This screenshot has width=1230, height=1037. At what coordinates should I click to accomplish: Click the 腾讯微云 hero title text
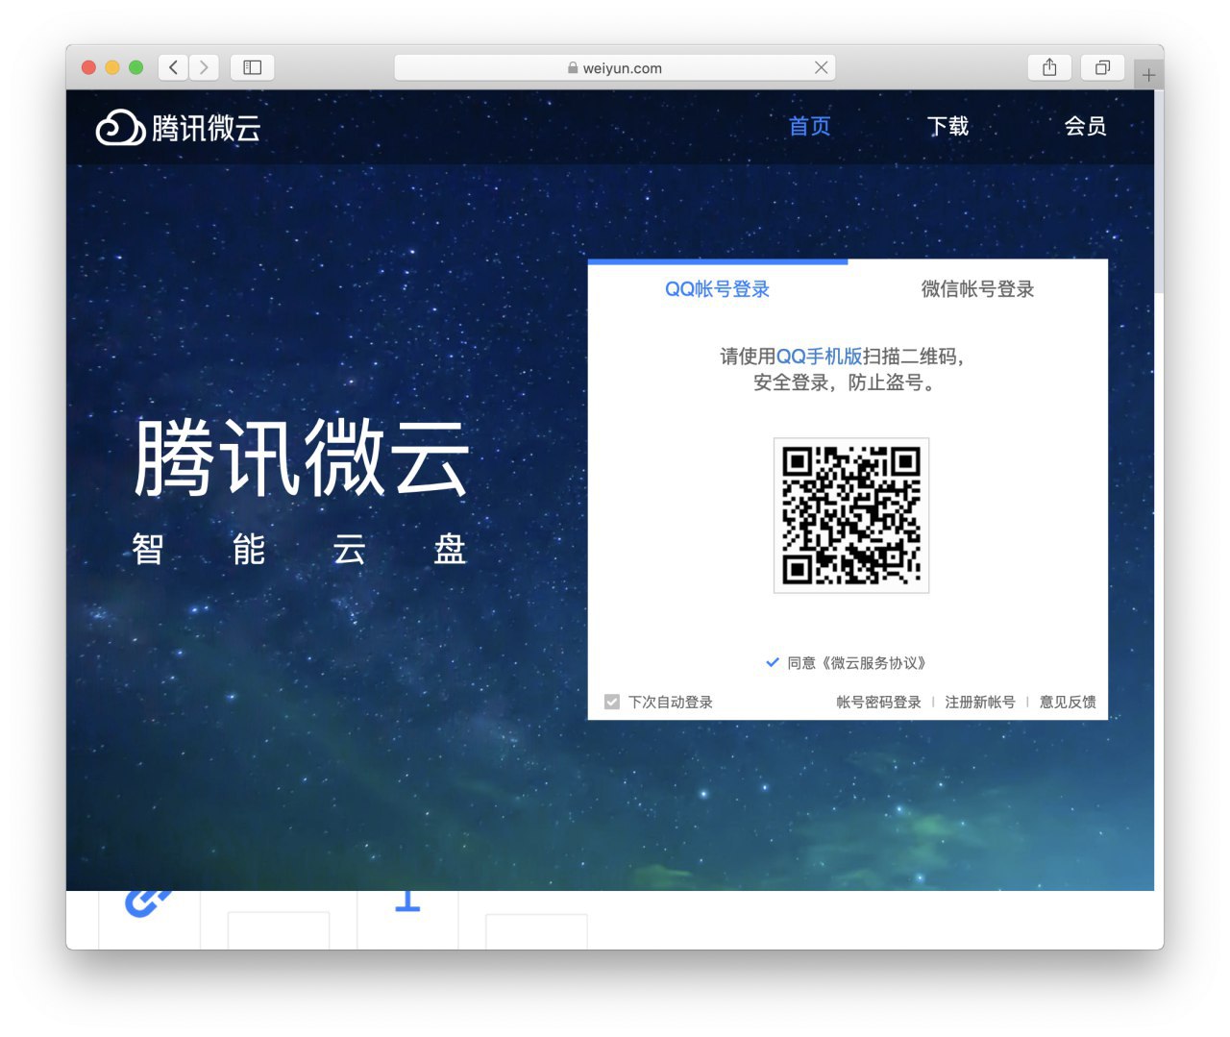[x=302, y=458]
